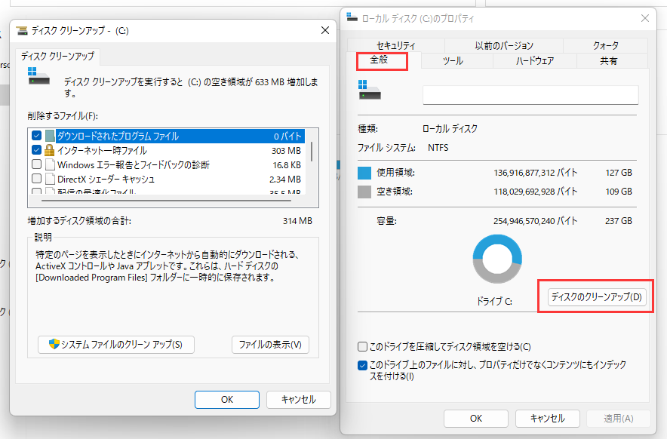Screen dimensions: 667x439
Task: Select the 以前のバージョン tab
Action: [x=504, y=45]
